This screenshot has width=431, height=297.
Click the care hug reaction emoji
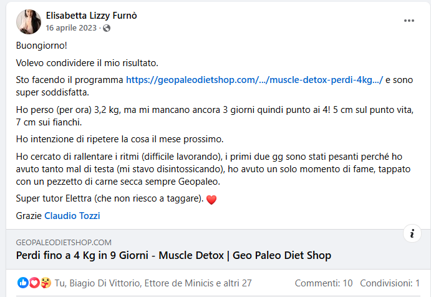pos(46,283)
